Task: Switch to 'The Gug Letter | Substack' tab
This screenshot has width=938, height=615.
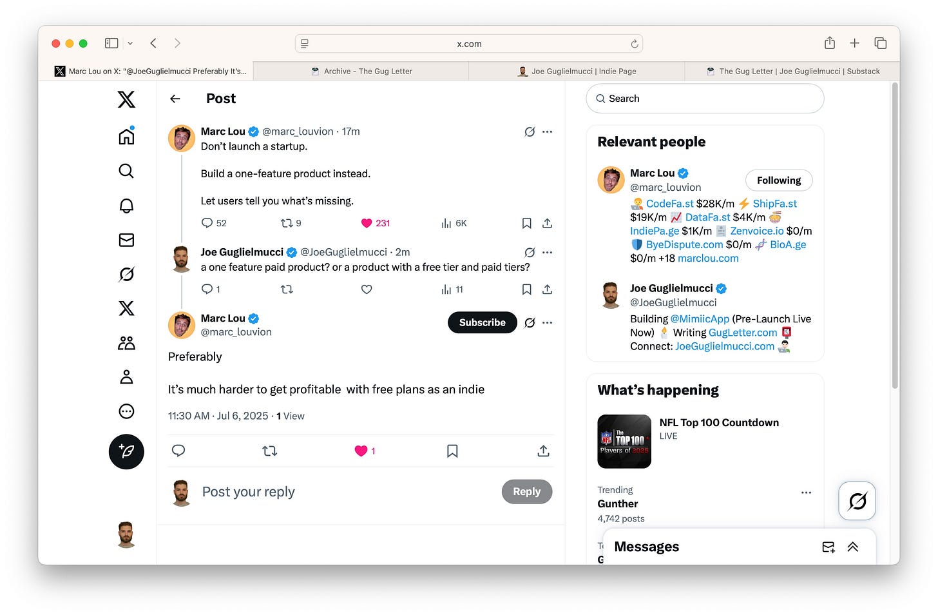Action: [792, 72]
